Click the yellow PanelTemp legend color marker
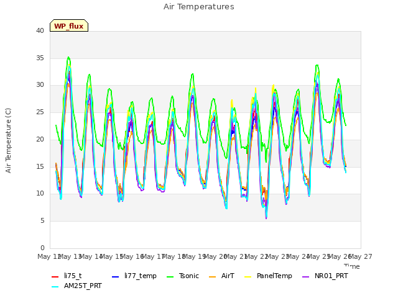The image size is (398, 298). 248,277
